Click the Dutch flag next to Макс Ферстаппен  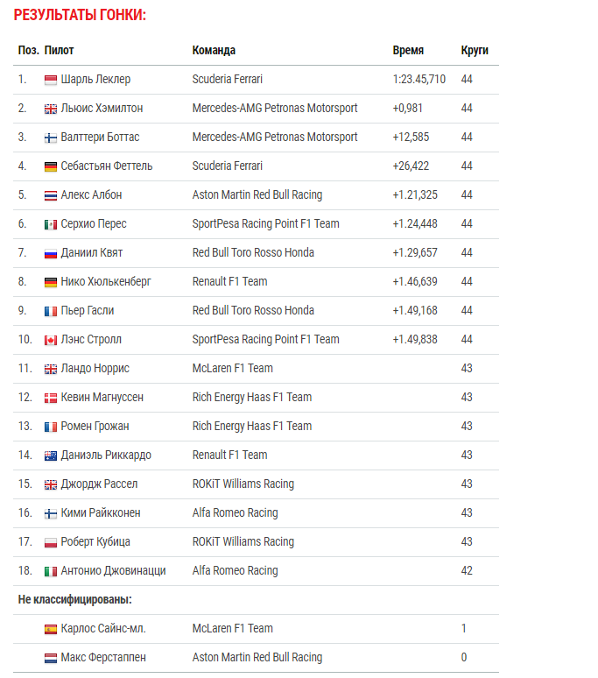pos(51,659)
